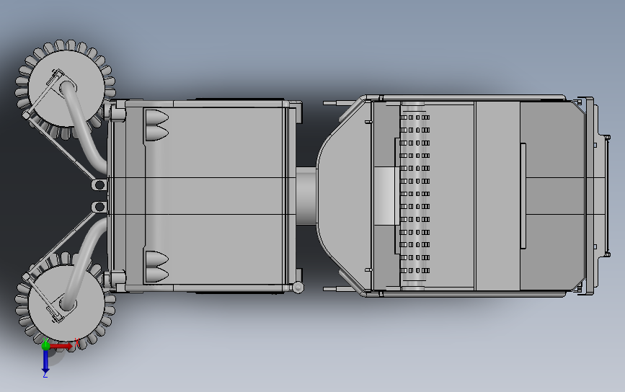Select the lower curved pipe to brush wheel
The width and height of the screenshot is (625, 392).
(x=83, y=264)
